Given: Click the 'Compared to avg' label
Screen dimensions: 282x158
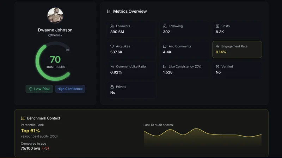Looking at the screenshot, I should pyautogui.click(x=33, y=144).
